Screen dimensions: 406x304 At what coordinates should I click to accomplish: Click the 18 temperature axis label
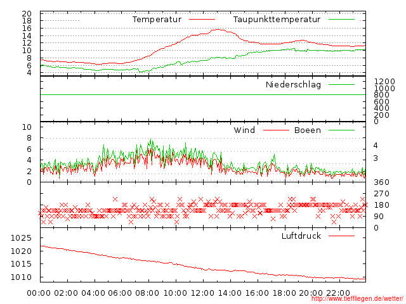pyautogui.click(x=27, y=21)
